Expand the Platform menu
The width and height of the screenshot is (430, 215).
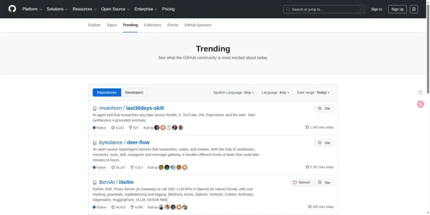pyautogui.click(x=32, y=9)
